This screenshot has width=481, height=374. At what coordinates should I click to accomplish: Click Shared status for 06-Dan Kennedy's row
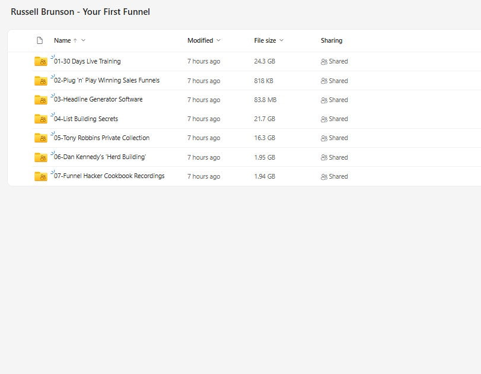pos(338,157)
